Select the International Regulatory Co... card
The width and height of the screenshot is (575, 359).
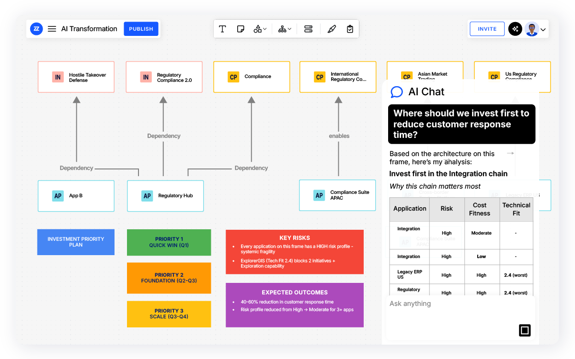click(338, 77)
